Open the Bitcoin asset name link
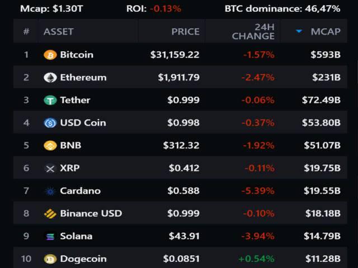The width and height of the screenshot is (358, 268). coord(77,55)
